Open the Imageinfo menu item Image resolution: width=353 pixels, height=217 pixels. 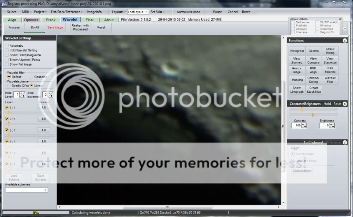[x=94, y=12]
